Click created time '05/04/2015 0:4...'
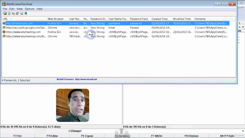 click(x=161, y=28)
